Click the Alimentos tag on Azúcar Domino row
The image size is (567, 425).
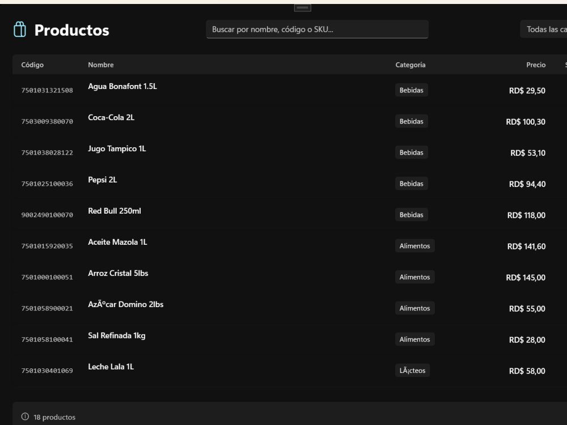415,308
